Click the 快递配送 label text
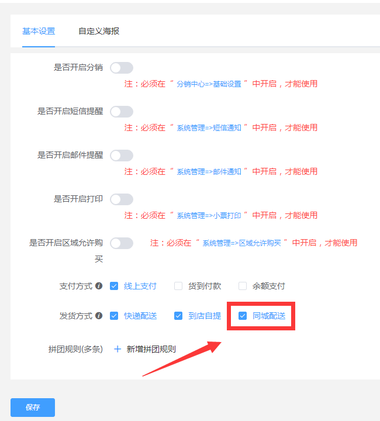Image resolution: width=380 pixels, height=421 pixels. tap(140, 316)
